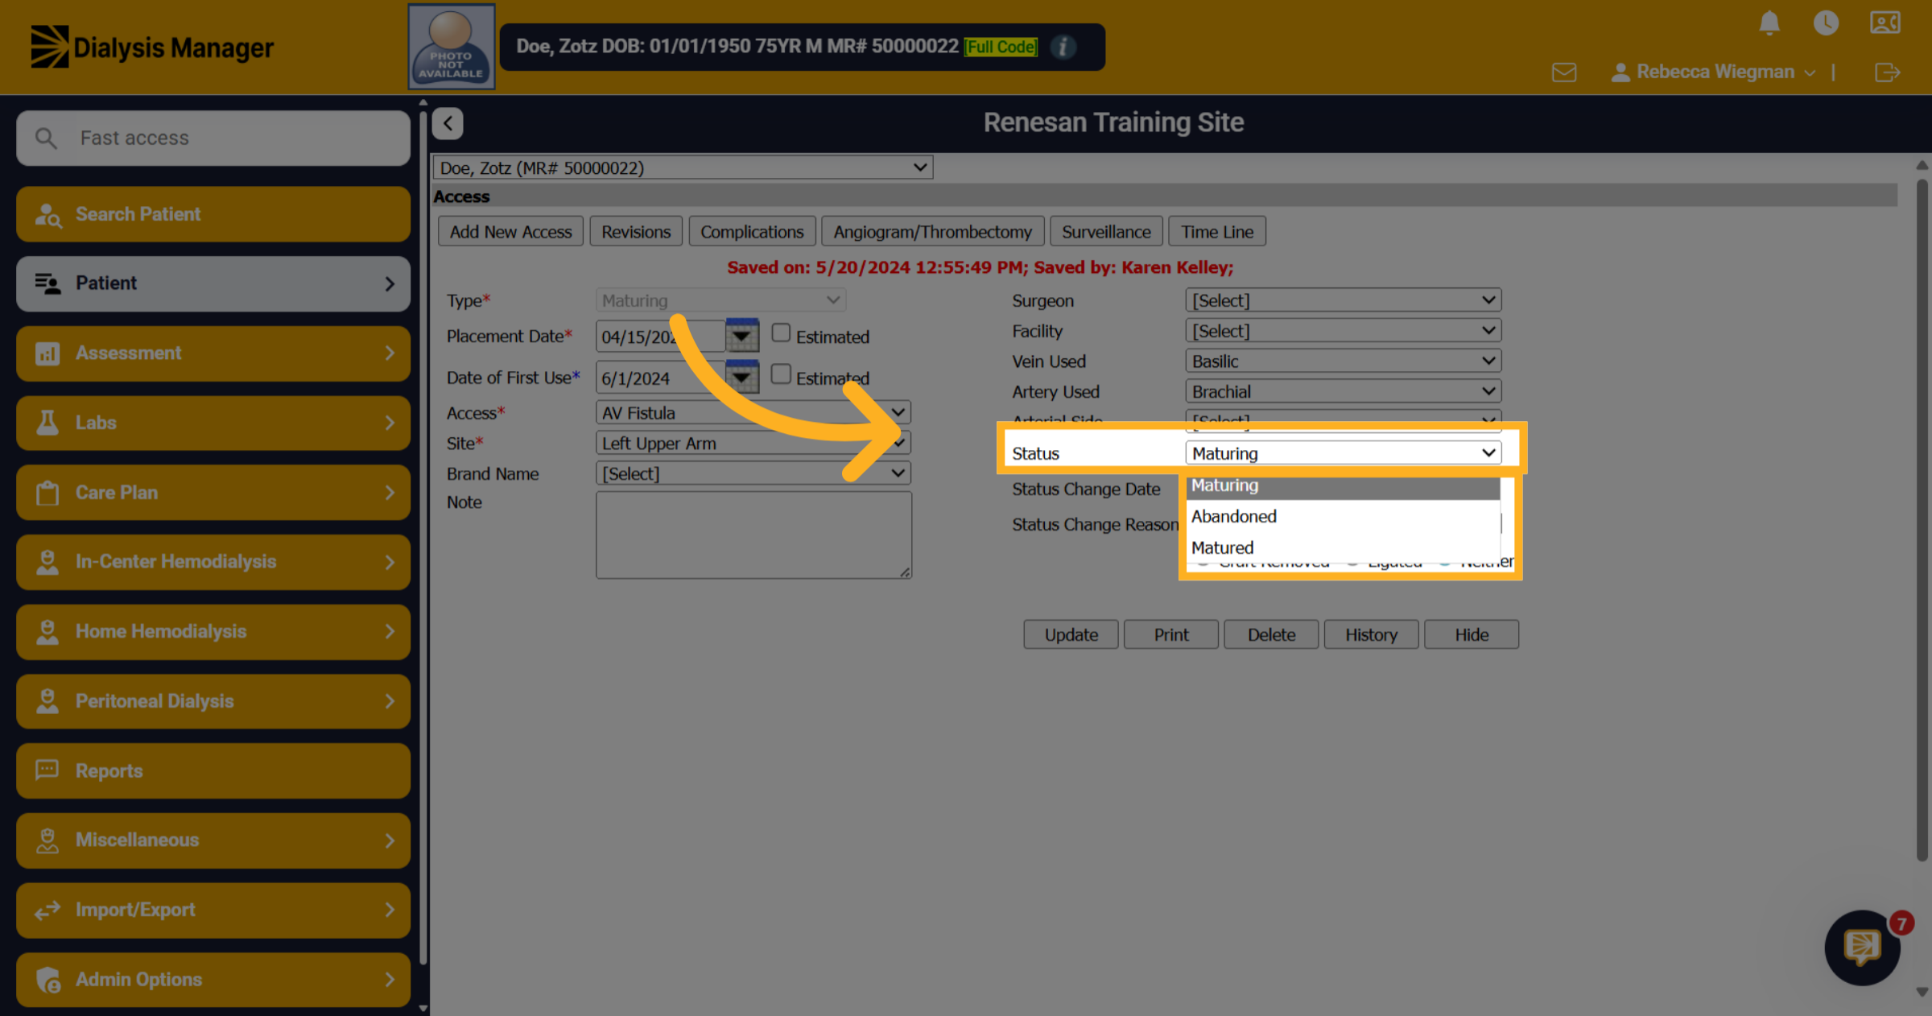Open the Vein Used Basilic dropdown
The height and width of the screenshot is (1016, 1932).
pos(1343,361)
